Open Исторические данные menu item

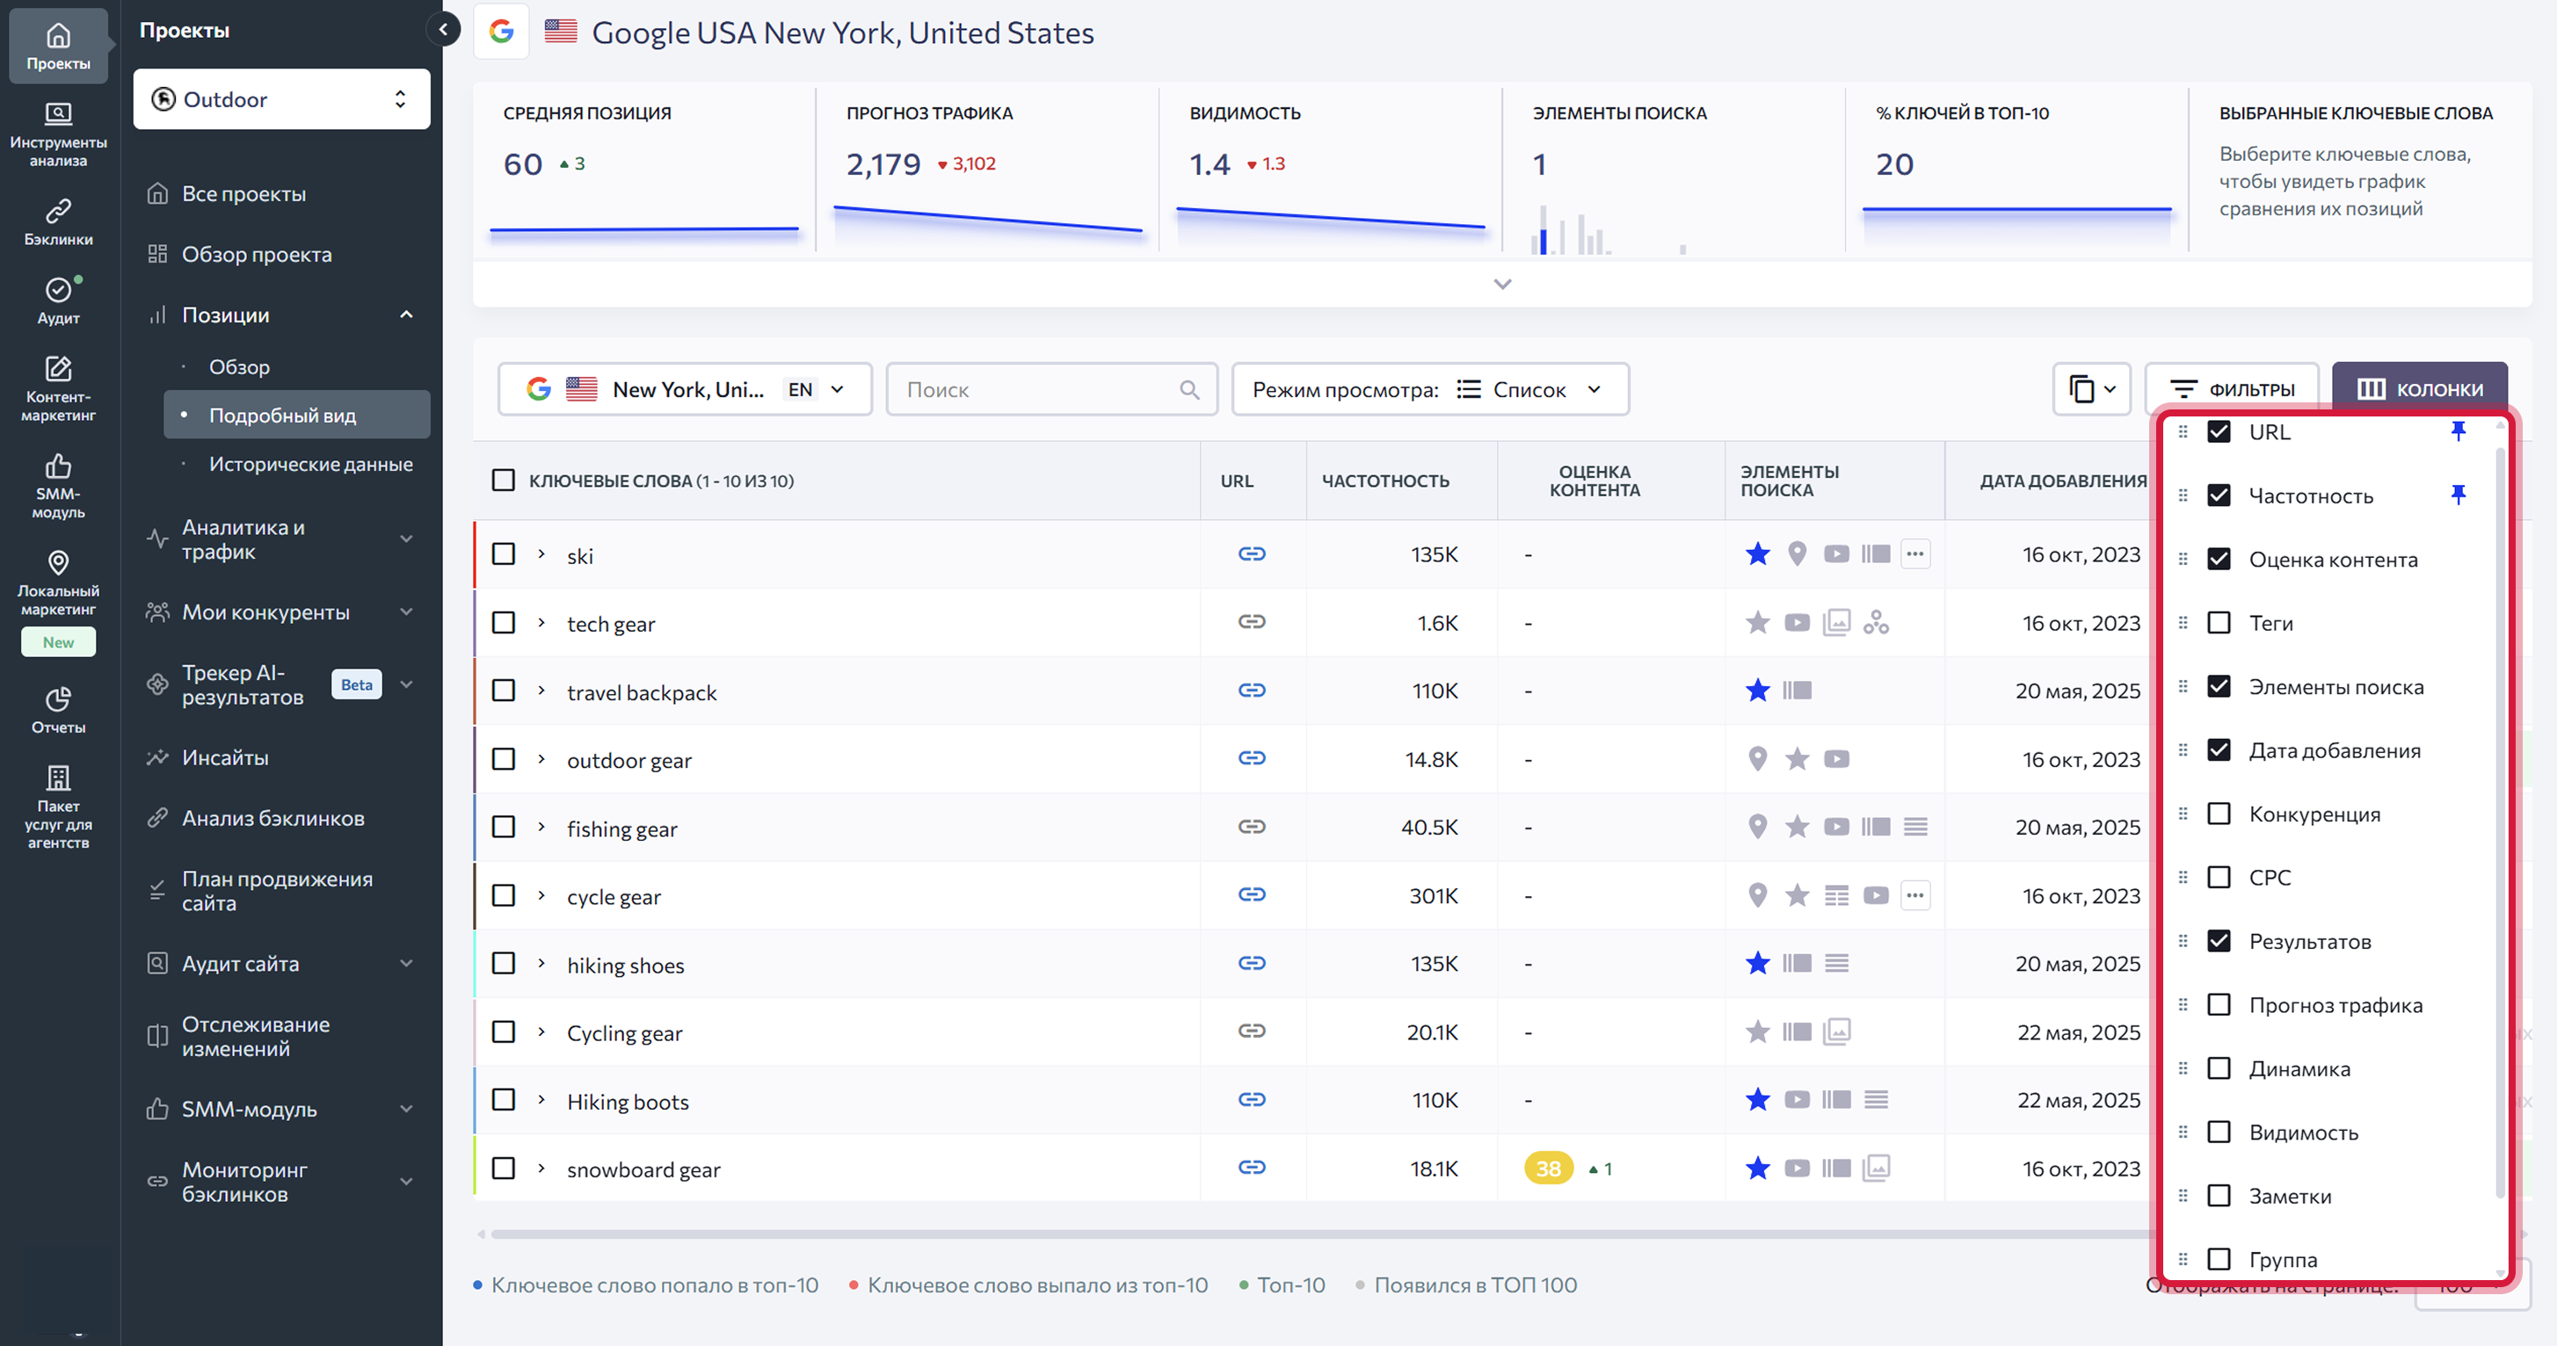click(310, 464)
